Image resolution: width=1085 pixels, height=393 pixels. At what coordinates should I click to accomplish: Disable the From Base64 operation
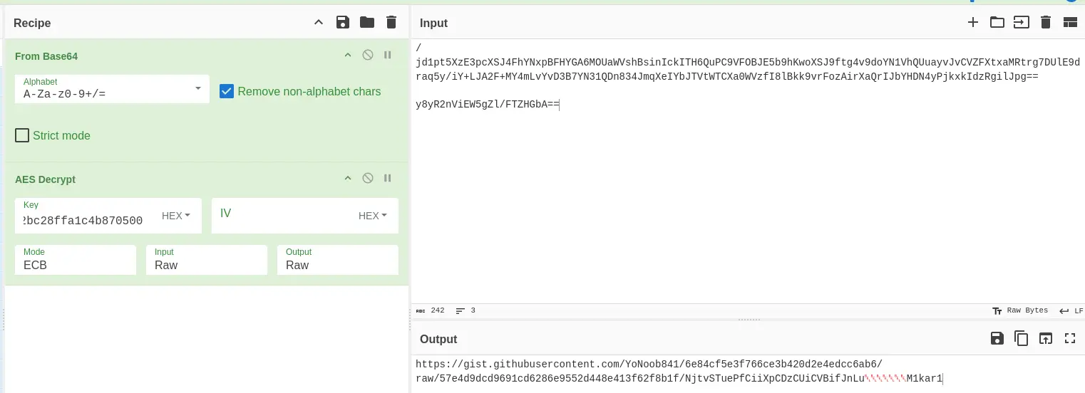click(368, 56)
